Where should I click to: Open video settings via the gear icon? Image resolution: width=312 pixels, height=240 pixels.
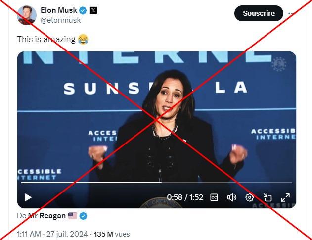(x=250, y=197)
